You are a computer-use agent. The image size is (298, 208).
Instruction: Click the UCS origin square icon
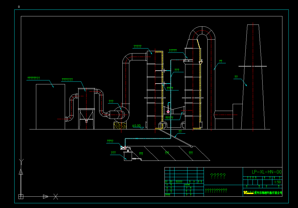21,196
